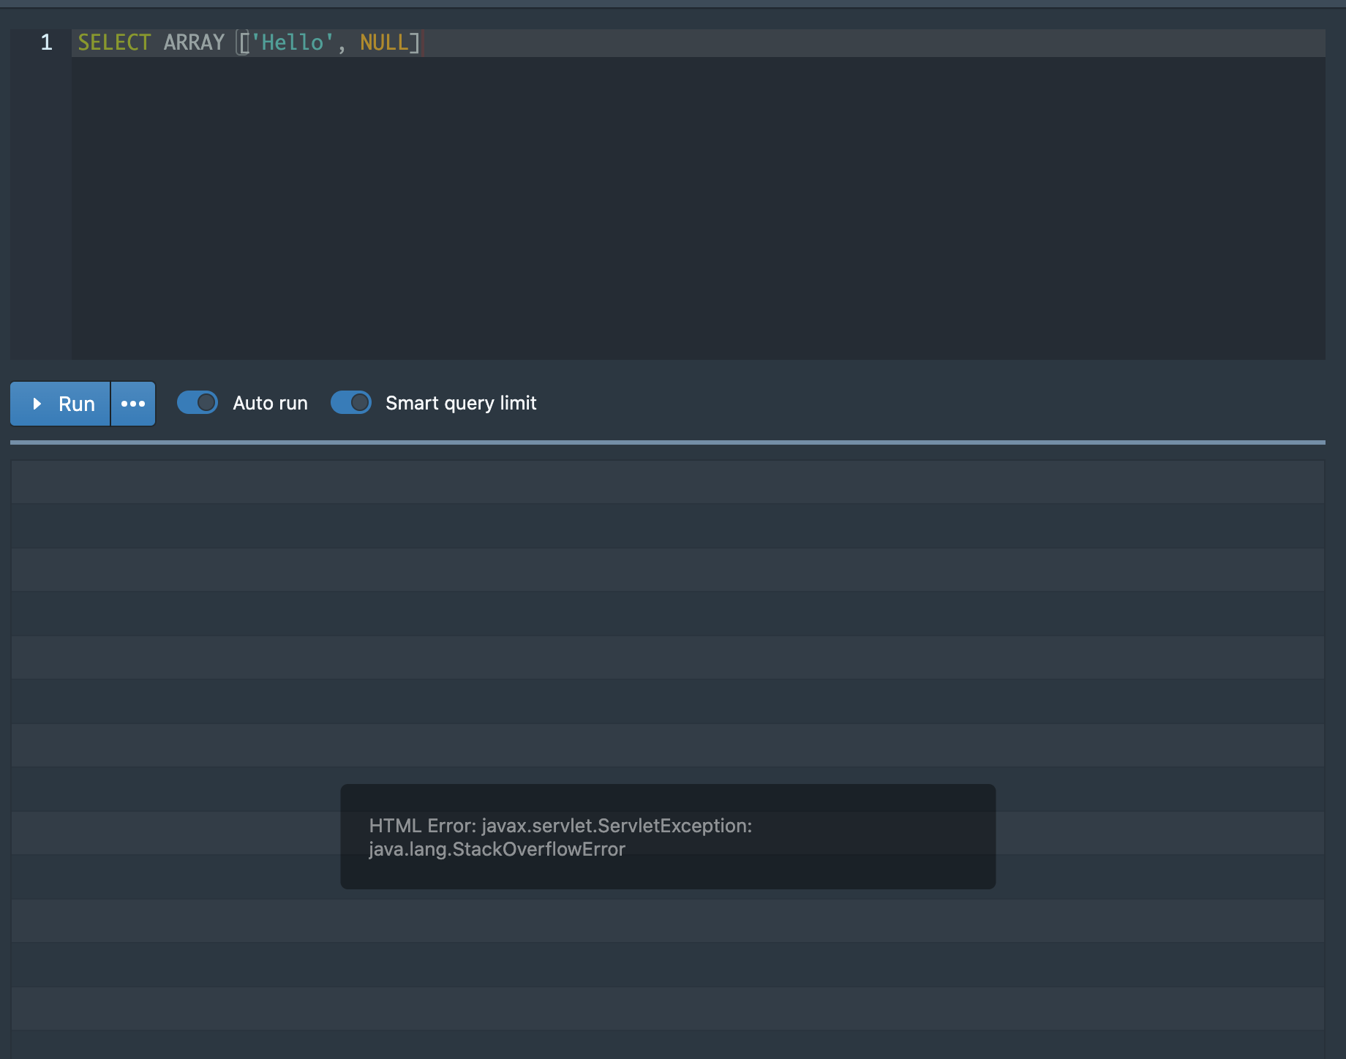Dismiss the StackOverflowError message popup
This screenshot has width=1346, height=1059.
point(667,838)
